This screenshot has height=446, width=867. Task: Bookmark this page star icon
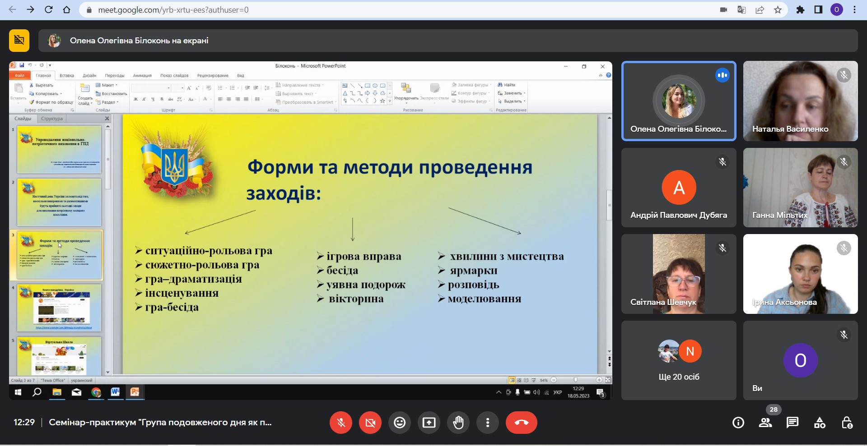click(x=778, y=10)
